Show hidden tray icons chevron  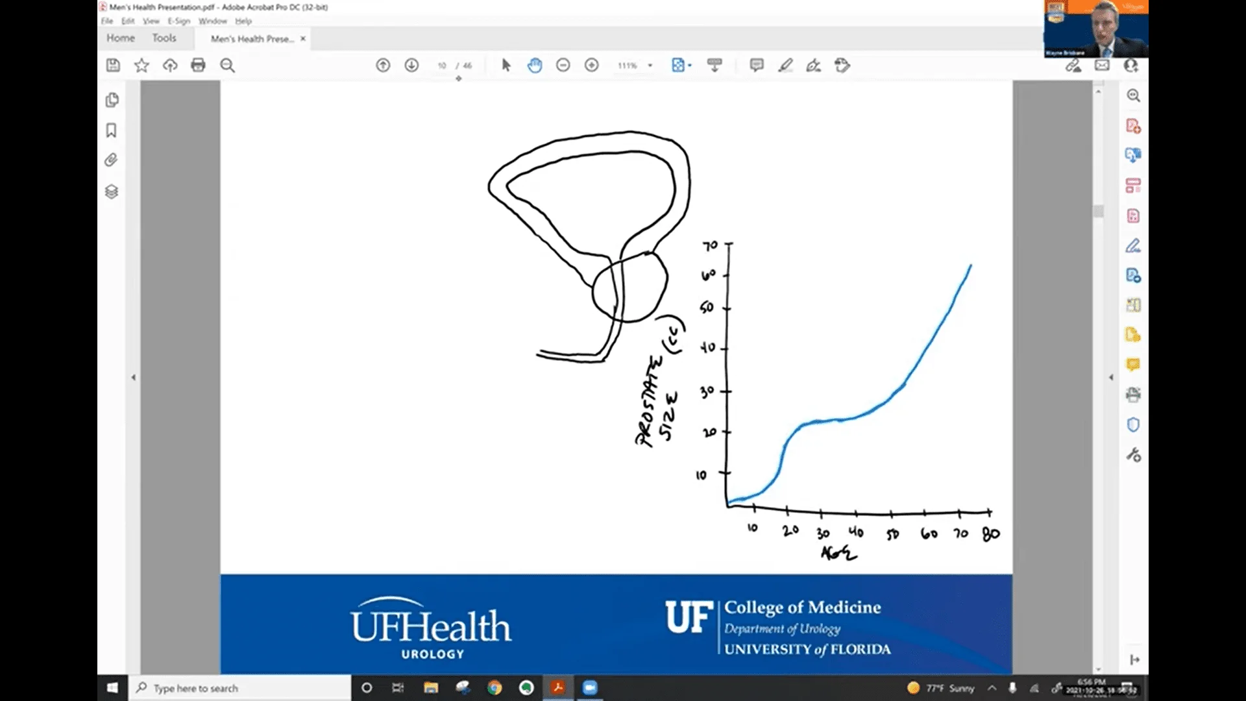pyautogui.click(x=992, y=688)
